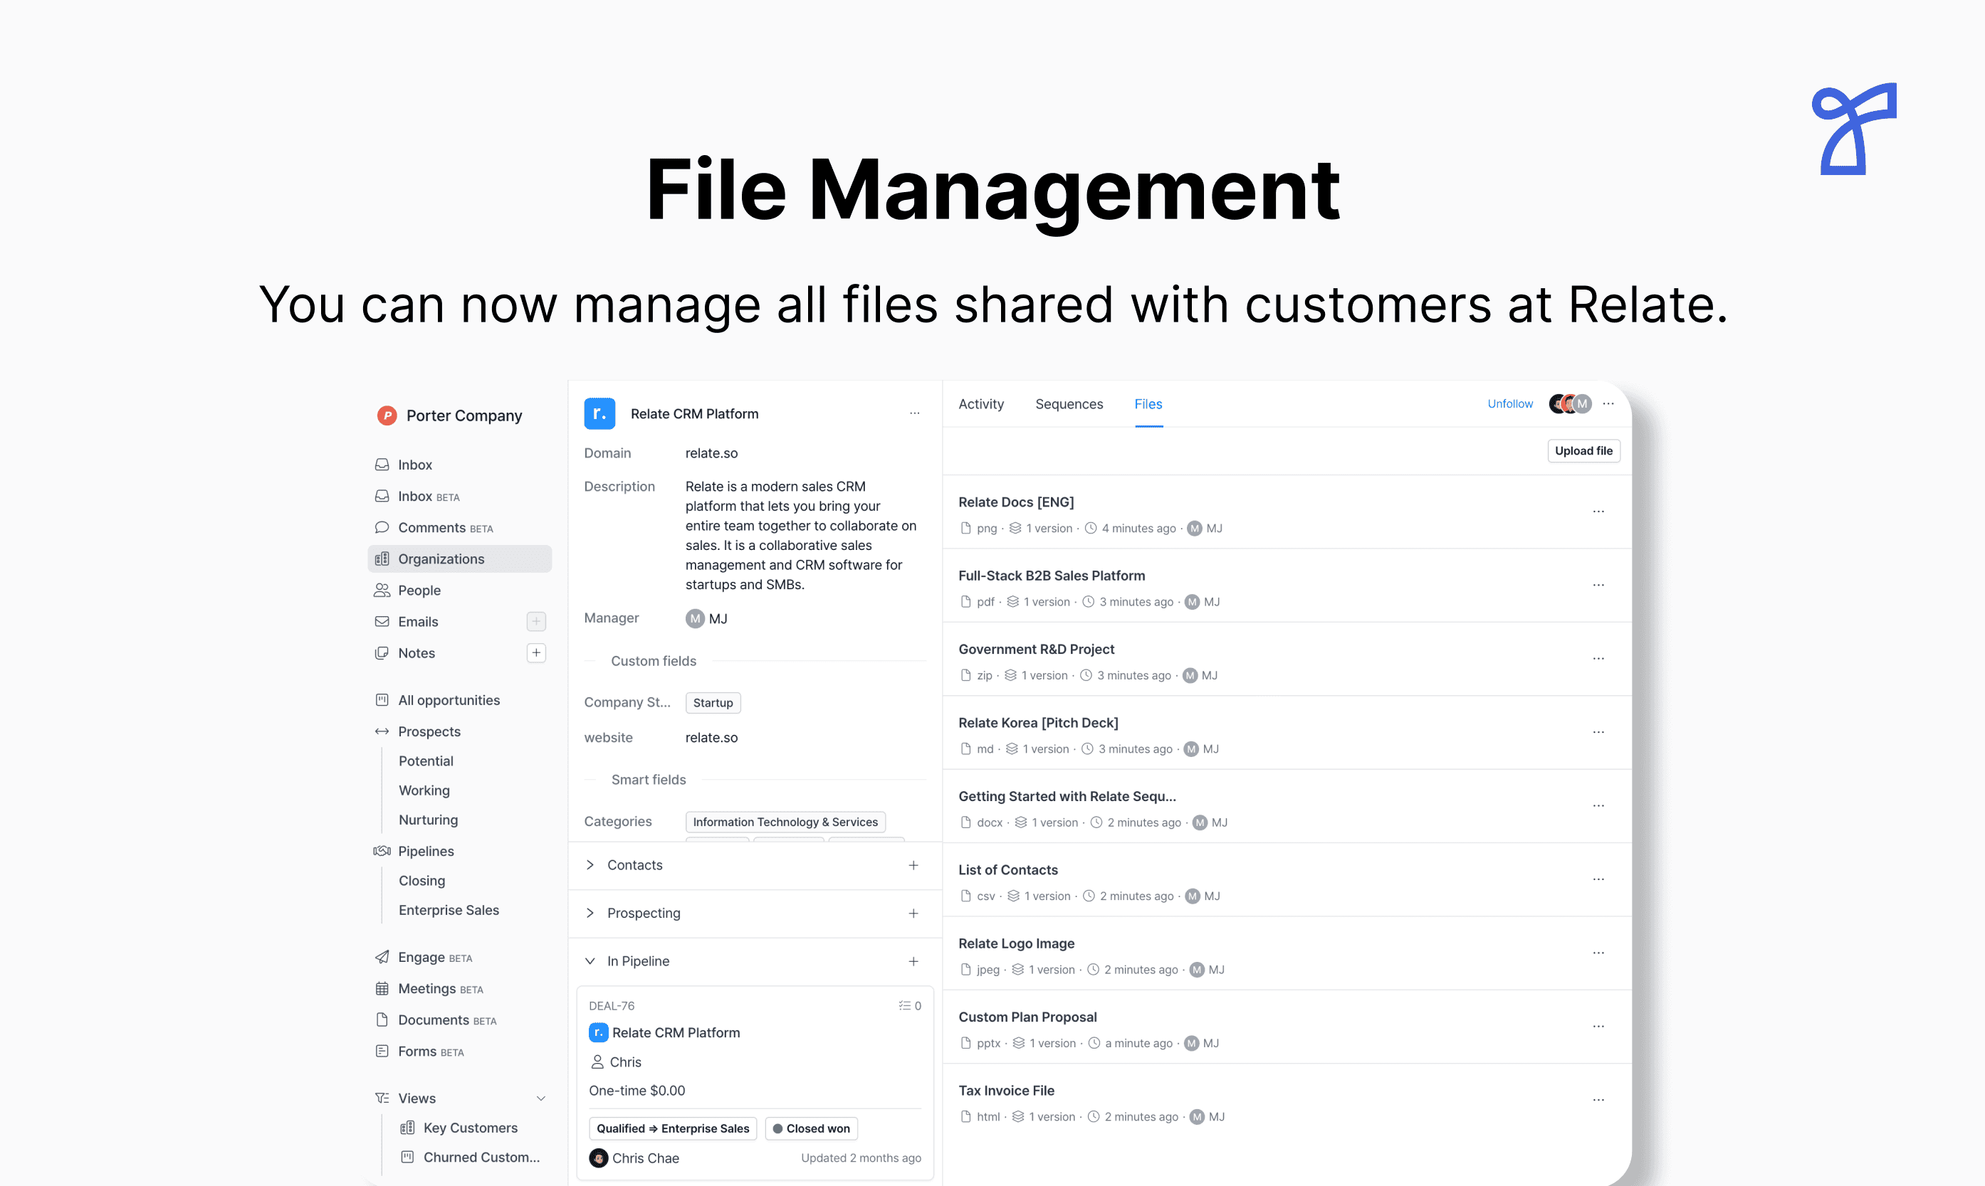Click the Meetings calendar icon
Viewport: 1985px width, 1186px height.
[x=382, y=989]
